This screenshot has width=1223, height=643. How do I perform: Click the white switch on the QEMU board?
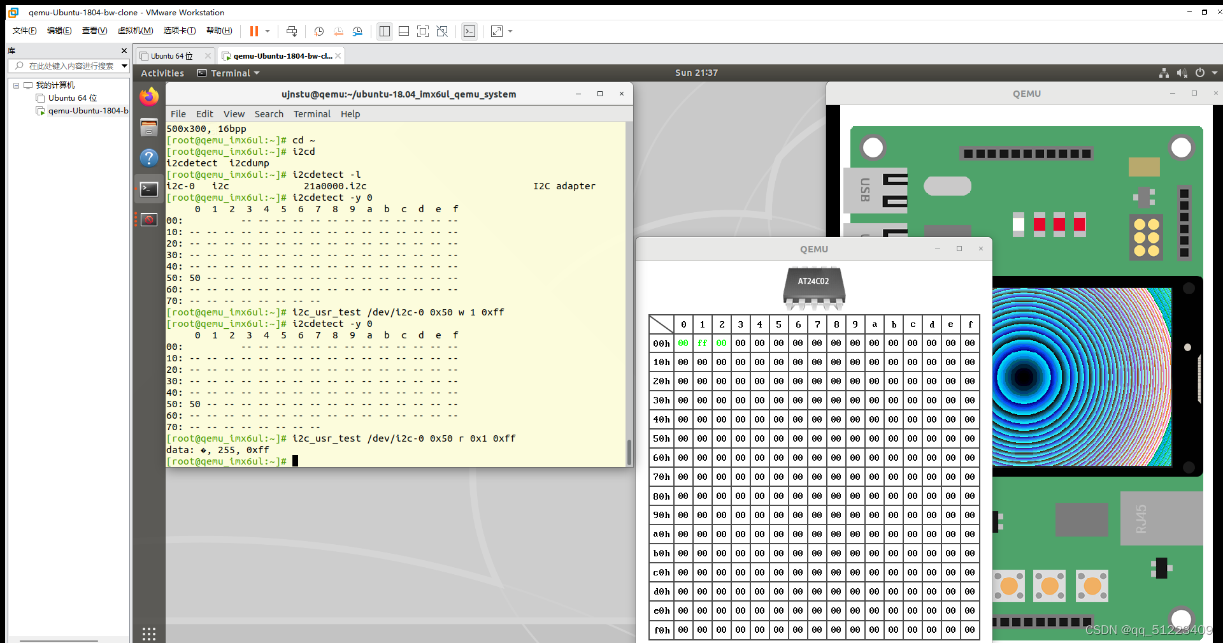pyautogui.click(x=1019, y=224)
